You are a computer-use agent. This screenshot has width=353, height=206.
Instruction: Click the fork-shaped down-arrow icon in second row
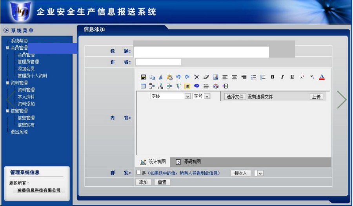(x=178, y=86)
